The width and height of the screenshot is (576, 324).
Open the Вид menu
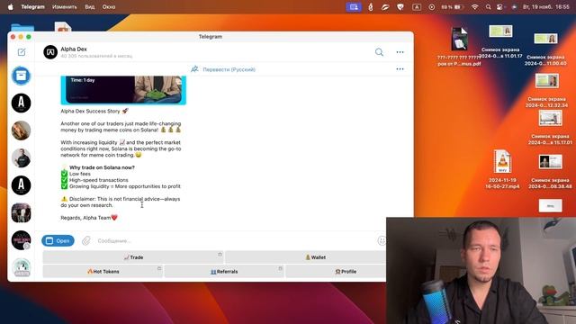[x=90, y=6]
